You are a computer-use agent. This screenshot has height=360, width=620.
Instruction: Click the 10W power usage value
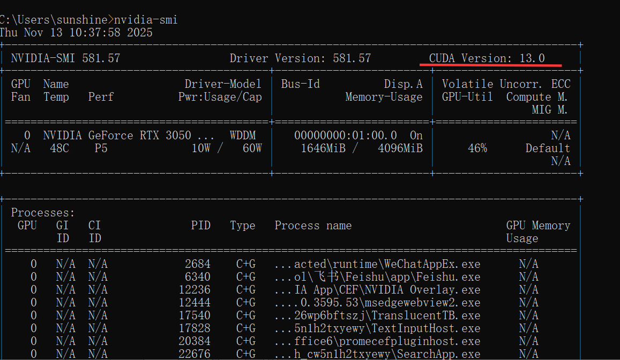point(201,148)
